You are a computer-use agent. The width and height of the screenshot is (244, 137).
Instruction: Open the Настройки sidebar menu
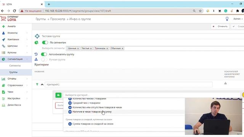[14, 98]
